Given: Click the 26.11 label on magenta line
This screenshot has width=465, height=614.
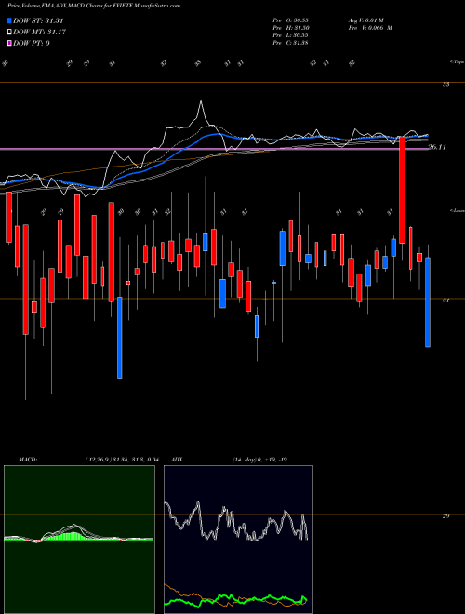Looking at the screenshot, I should click(x=437, y=147).
